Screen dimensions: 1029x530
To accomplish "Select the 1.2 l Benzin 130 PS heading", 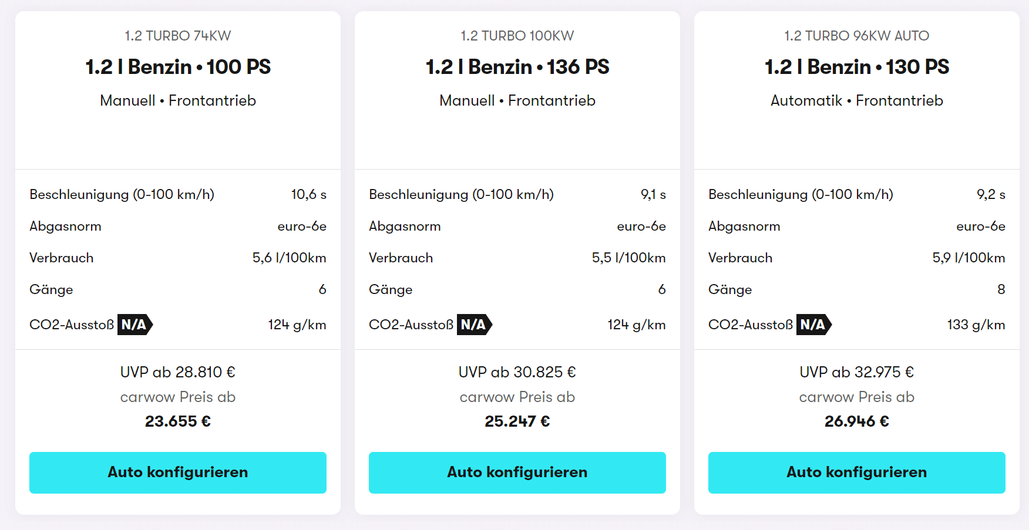I will click(x=857, y=67).
